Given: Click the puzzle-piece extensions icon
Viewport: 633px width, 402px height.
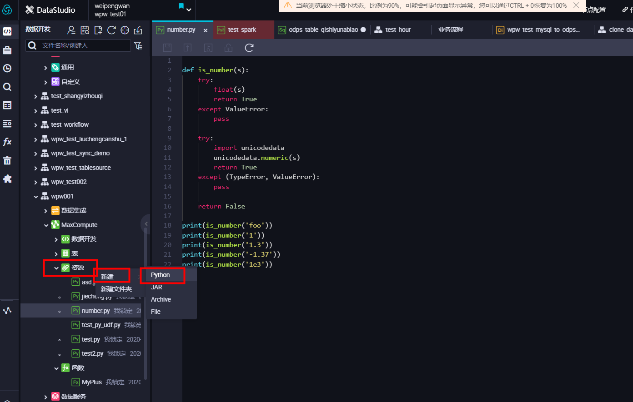Looking at the screenshot, I should (x=7, y=179).
